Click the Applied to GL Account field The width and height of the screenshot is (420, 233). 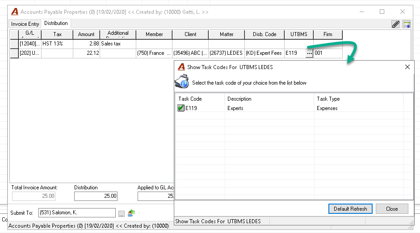pos(156,196)
